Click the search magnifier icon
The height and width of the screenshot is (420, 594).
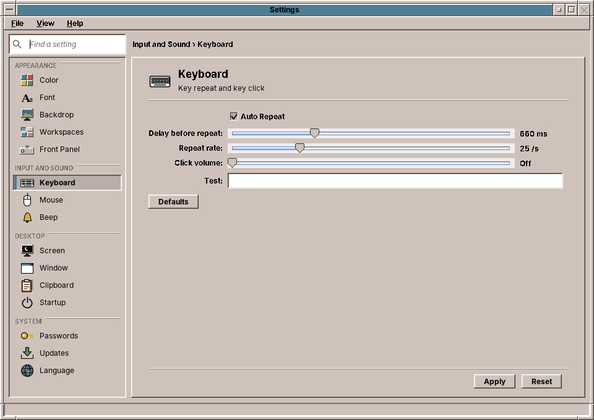17,44
